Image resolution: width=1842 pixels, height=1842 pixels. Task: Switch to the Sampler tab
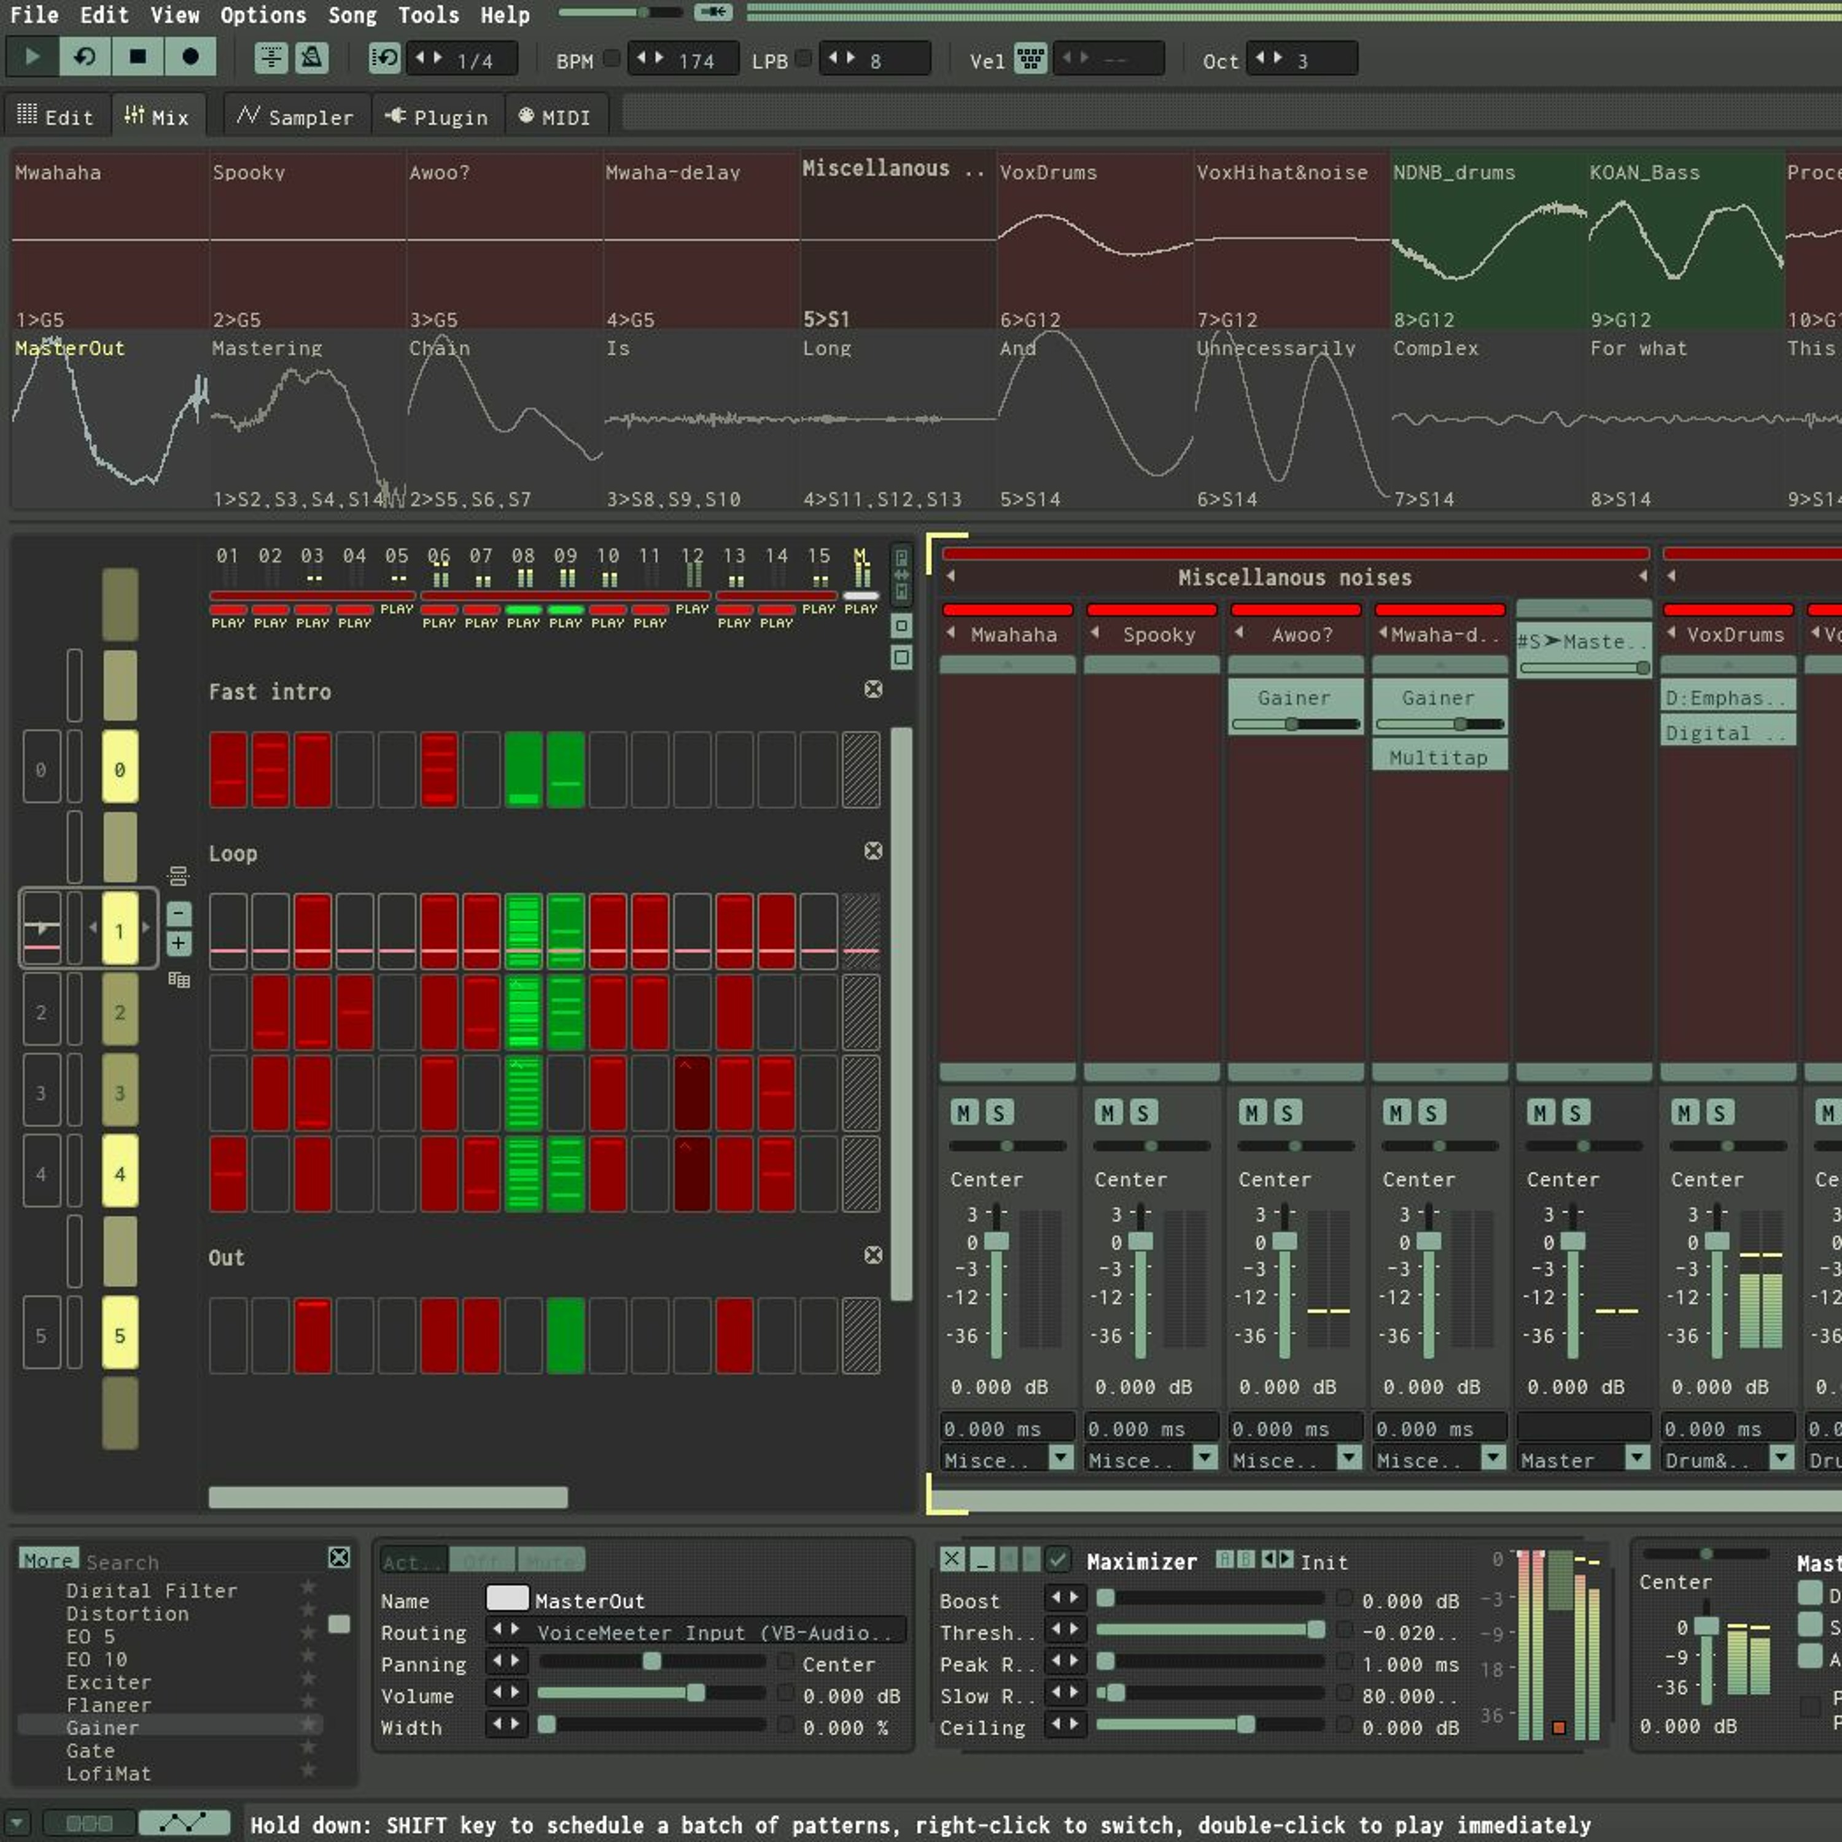(297, 116)
